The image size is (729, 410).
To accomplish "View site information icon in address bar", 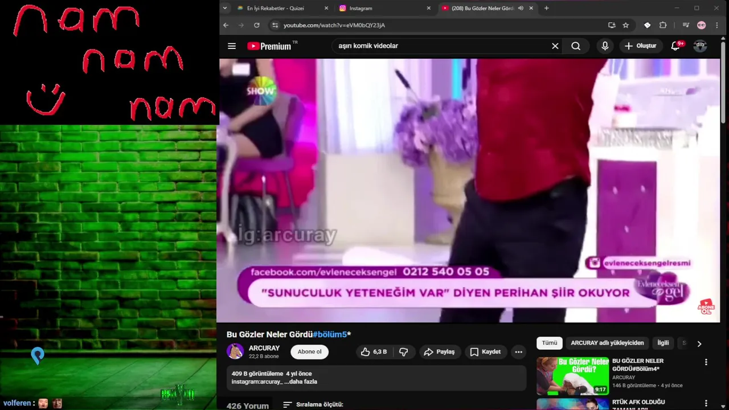I will point(275,25).
